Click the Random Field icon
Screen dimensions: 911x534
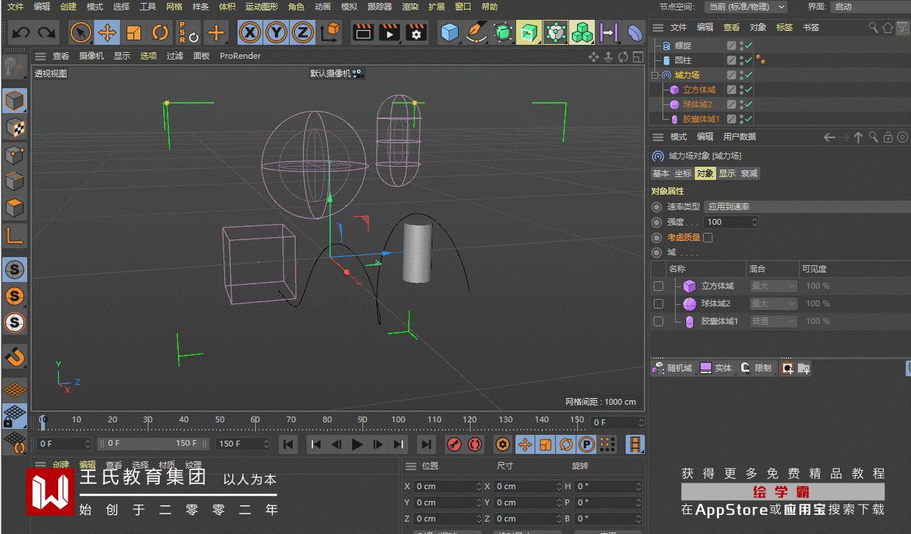(672, 368)
